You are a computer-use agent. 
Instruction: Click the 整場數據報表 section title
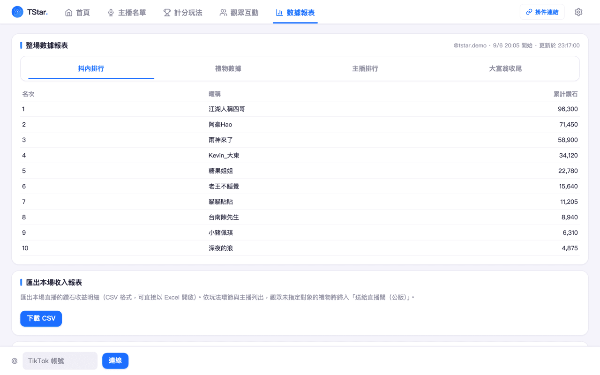(47, 45)
